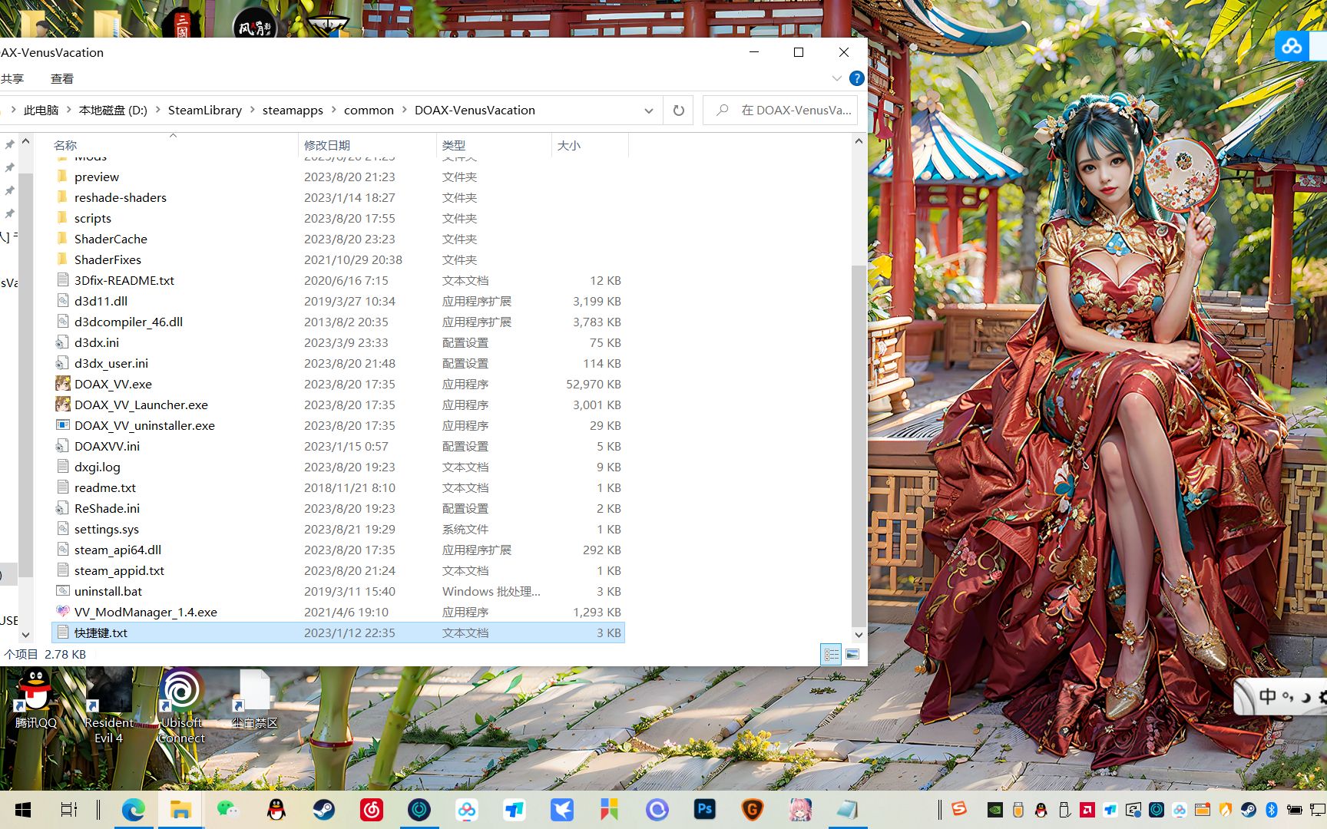Open Bluetooth tray icon

coord(1271,809)
